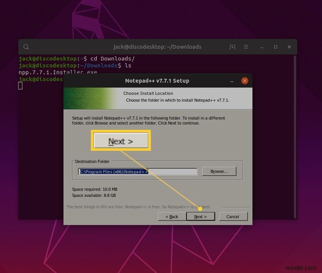The image size is (322, 273).
Task: Close the terminal window
Action: coord(289,47)
